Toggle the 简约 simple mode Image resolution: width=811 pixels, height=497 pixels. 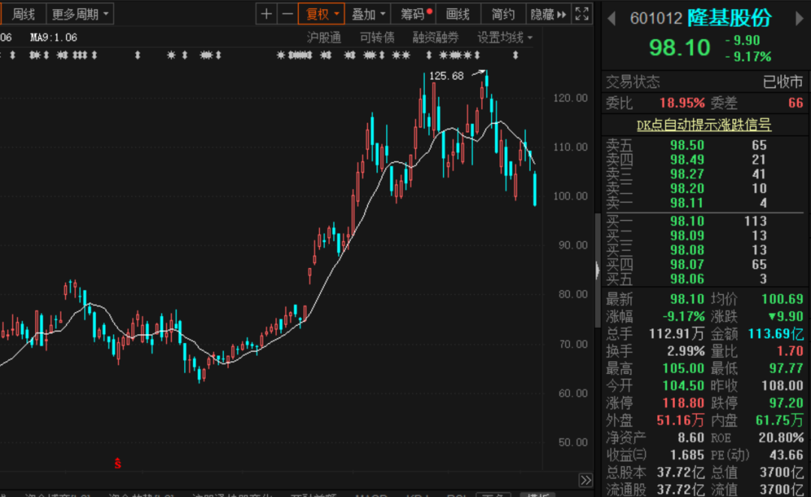click(503, 14)
